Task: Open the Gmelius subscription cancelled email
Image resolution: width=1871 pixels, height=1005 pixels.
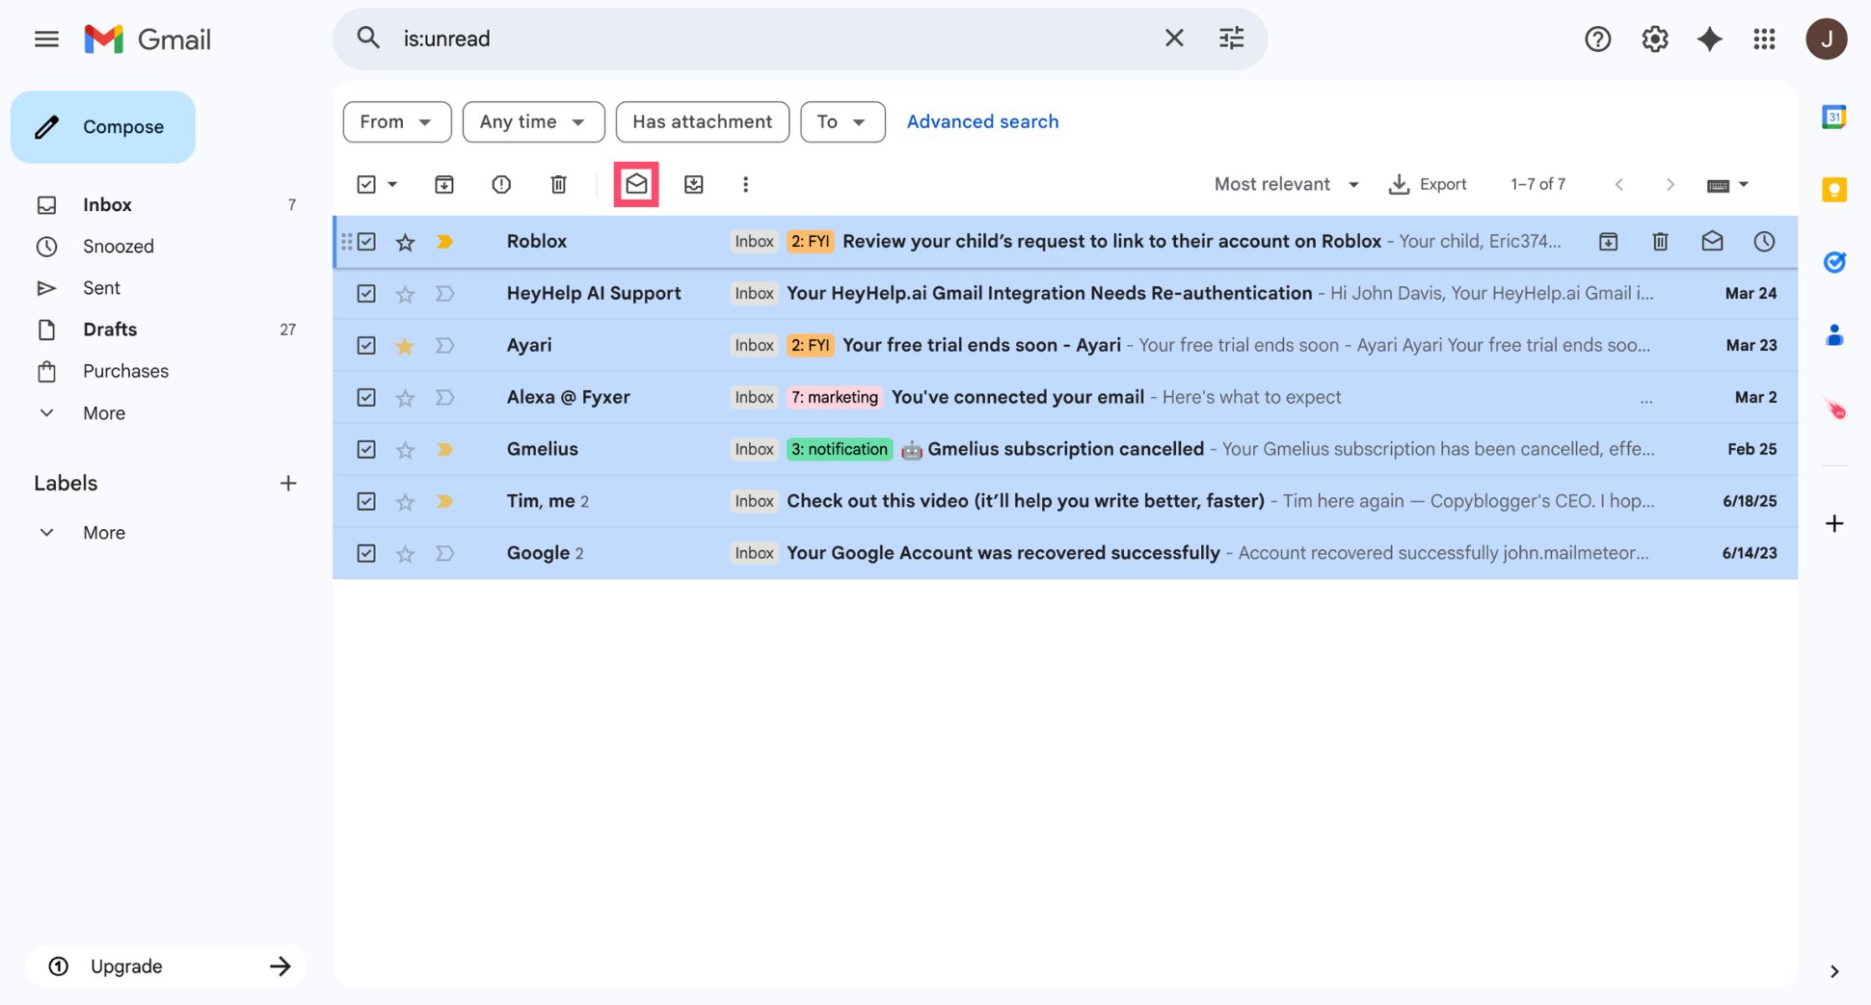Action: 1065,449
